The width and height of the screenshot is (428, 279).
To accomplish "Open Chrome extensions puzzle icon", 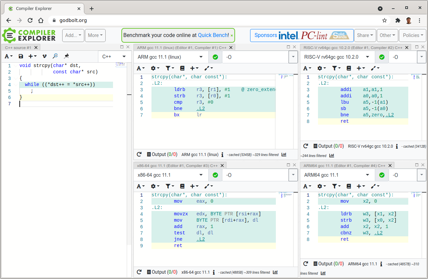I will click(x=398, y=20).
